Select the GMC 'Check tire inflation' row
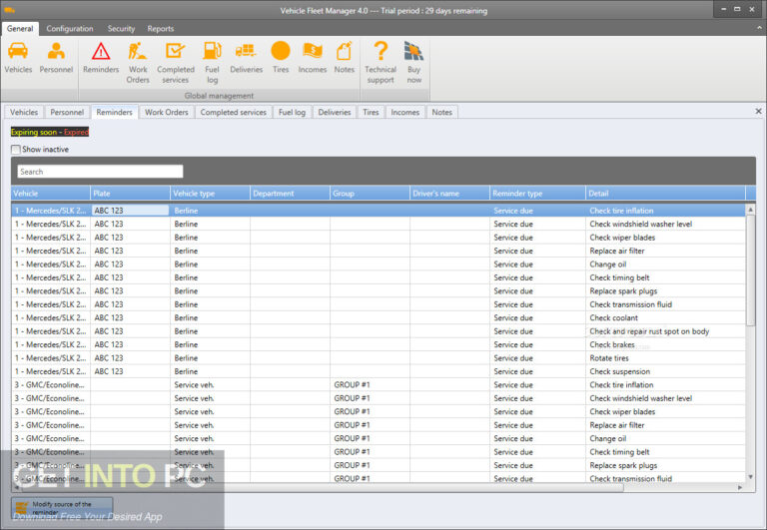This screenshot has height=530, width=767. tap(379, 385)
